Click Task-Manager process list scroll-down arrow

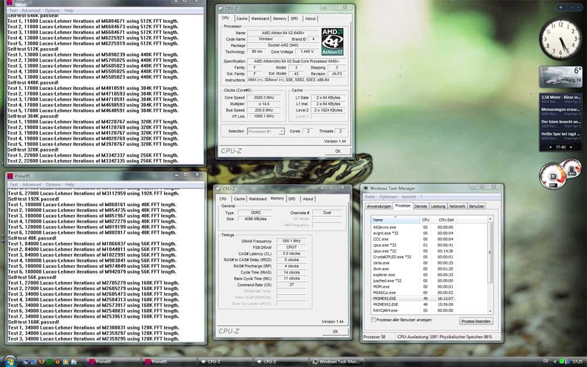point(490,311)
